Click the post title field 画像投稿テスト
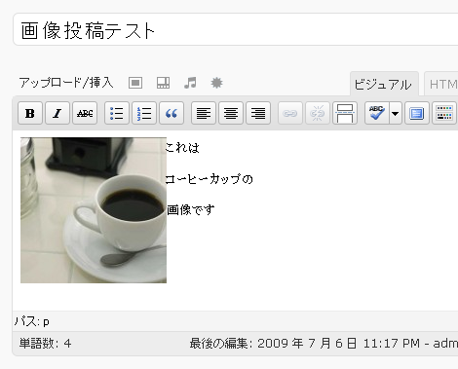 (236, 30)
